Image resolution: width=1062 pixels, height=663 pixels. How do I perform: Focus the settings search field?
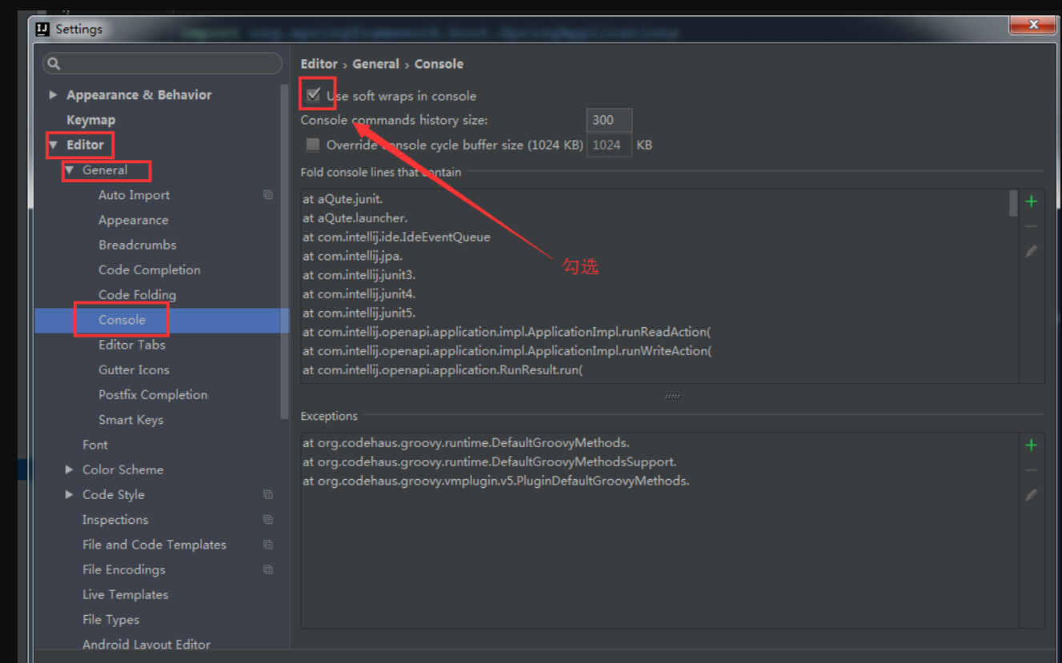coord(162,63)
